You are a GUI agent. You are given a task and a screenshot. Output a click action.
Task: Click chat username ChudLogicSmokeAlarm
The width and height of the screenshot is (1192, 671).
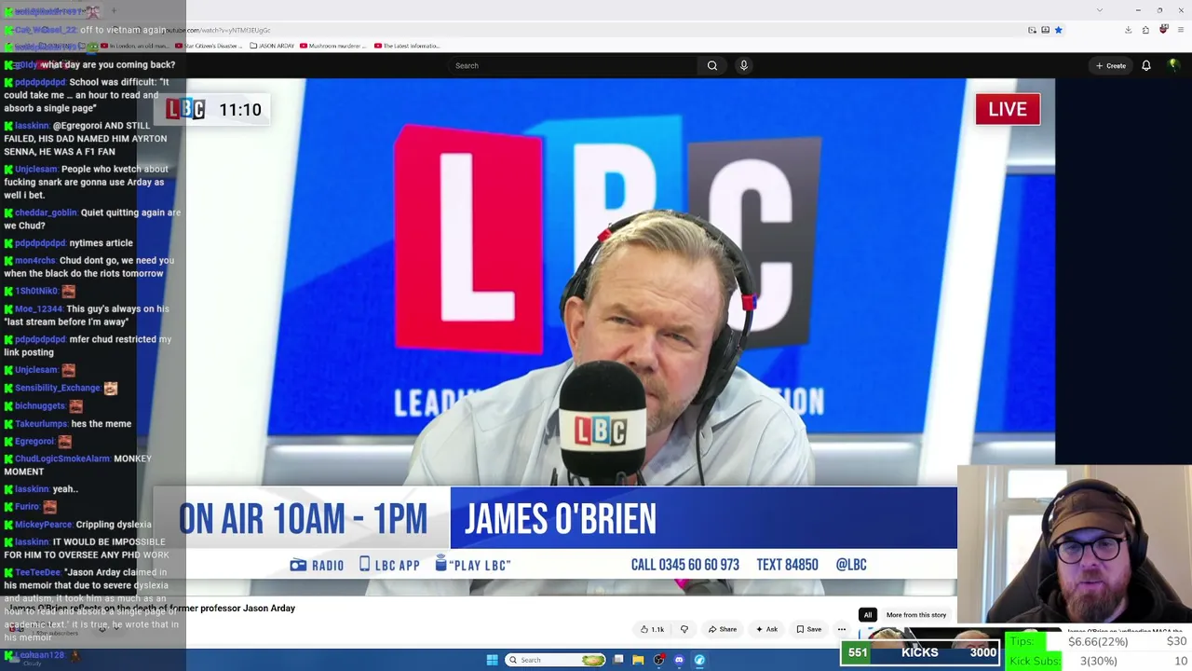[62, 459]
